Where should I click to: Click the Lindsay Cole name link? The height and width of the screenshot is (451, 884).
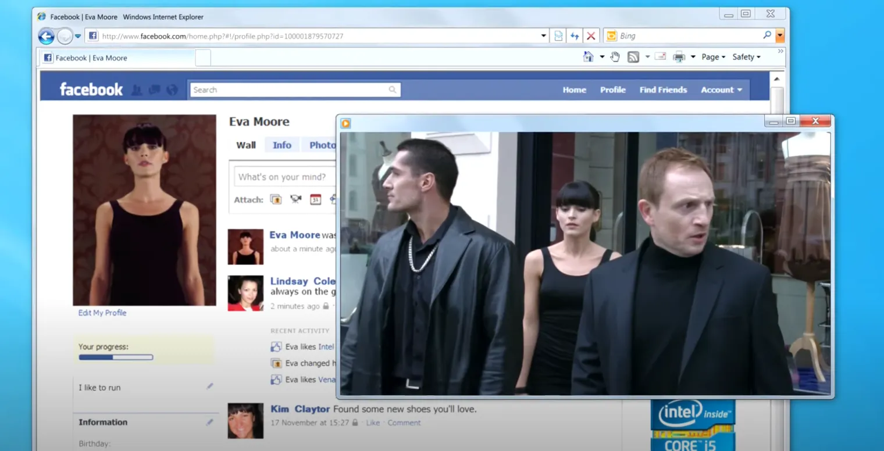tap(303, 281)
